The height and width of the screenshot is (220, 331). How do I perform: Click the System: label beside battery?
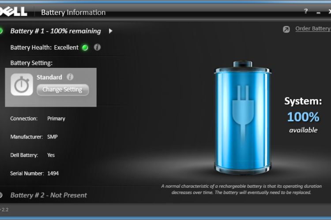click(303, 101)
